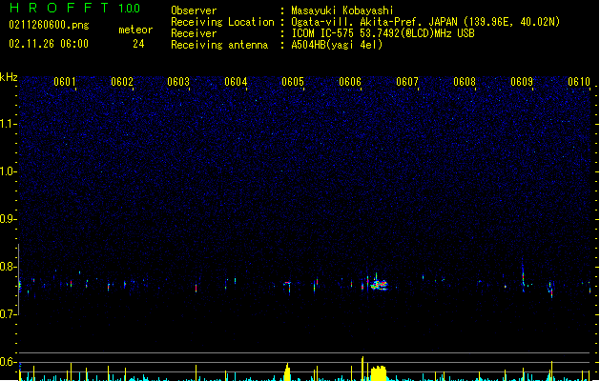The width and height of the screenshot is (600, 381).
Task: Click the 0.7 kHz frequency axis label
Action: pyautogui.click(x=8, y=314)
